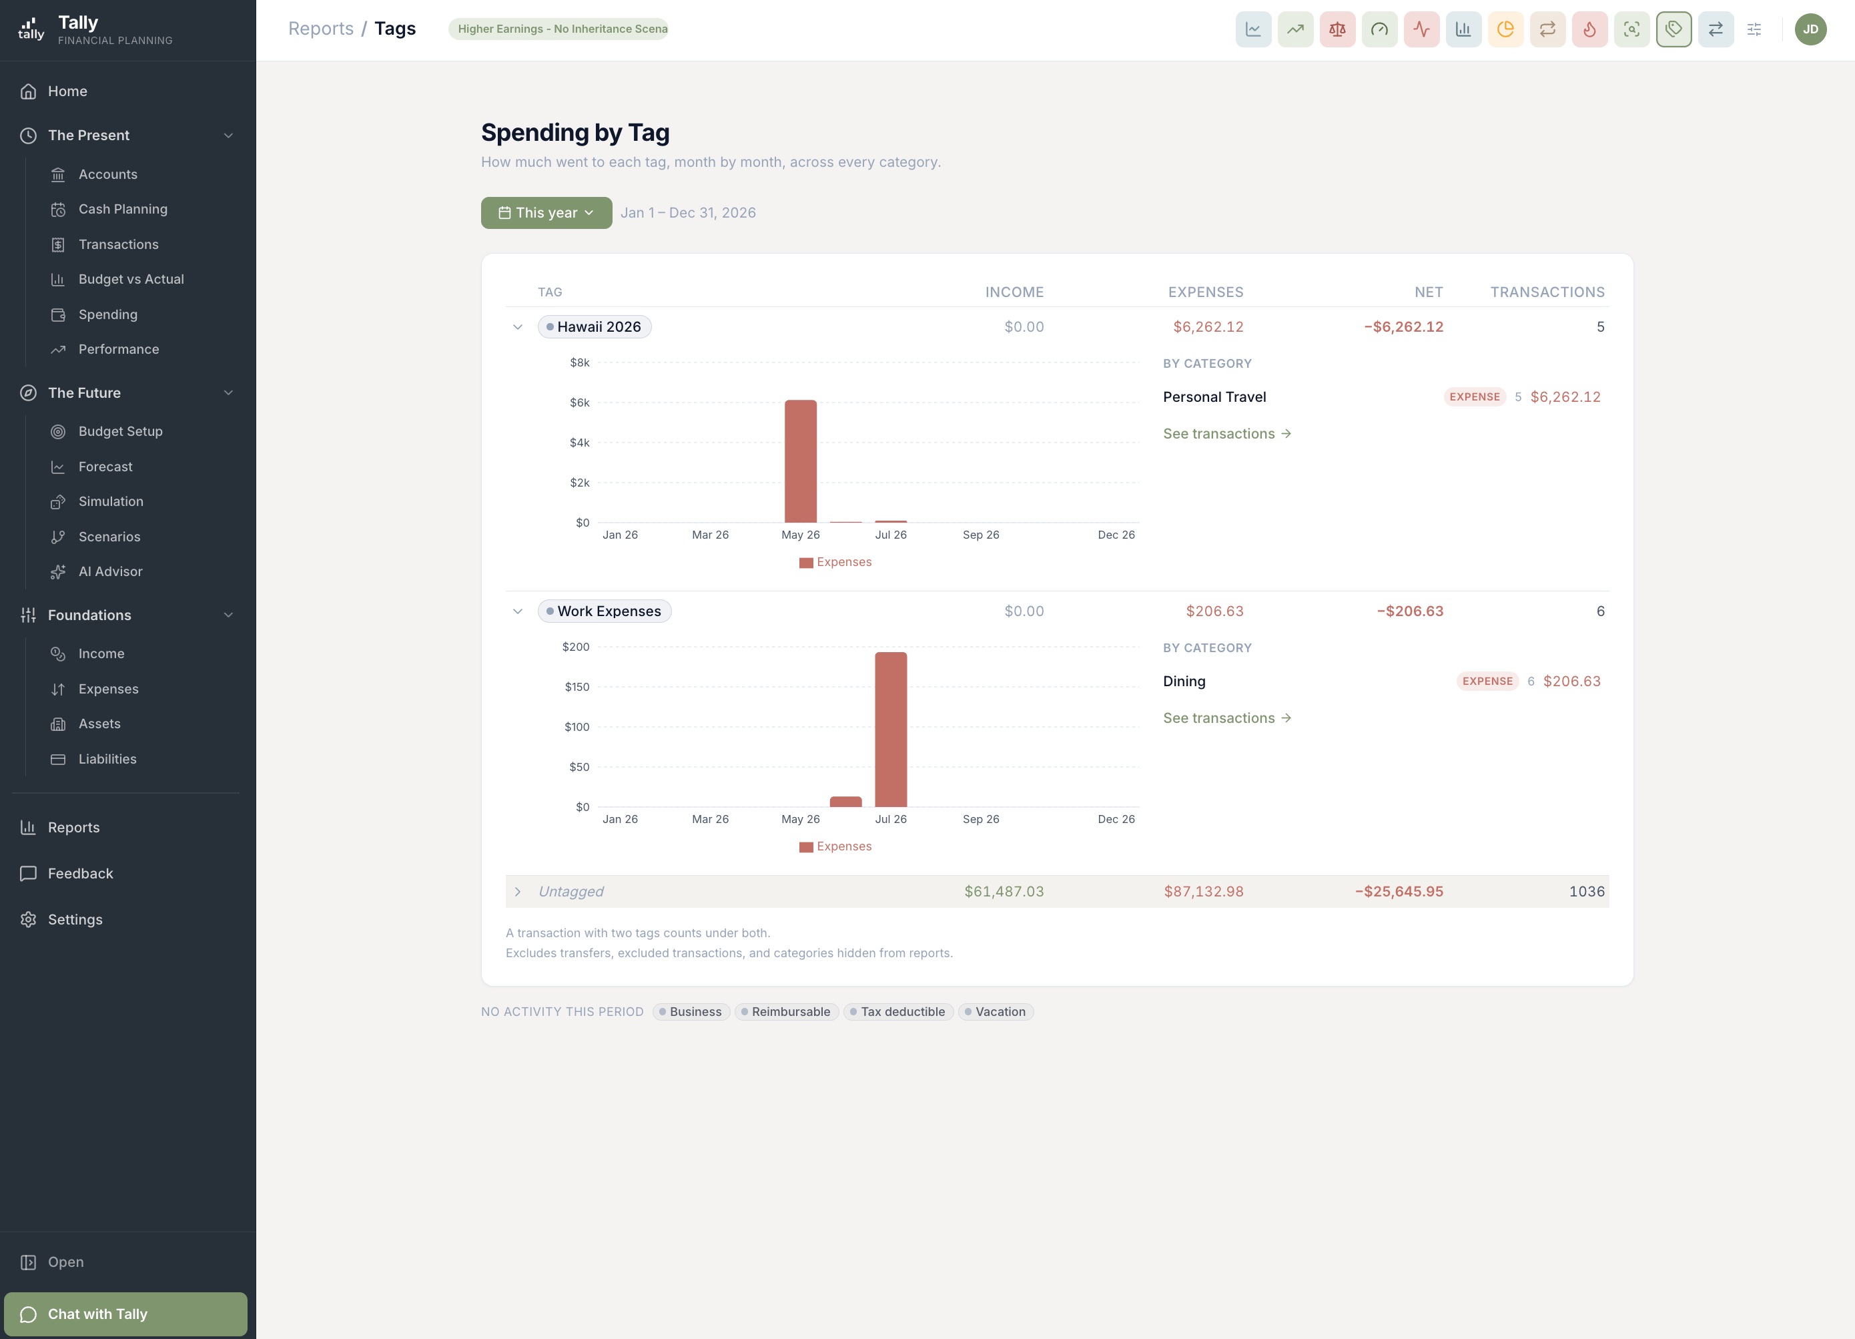Expand the Untagged row
Viewport: 1855px width, 1339px height.
[518, 892]
